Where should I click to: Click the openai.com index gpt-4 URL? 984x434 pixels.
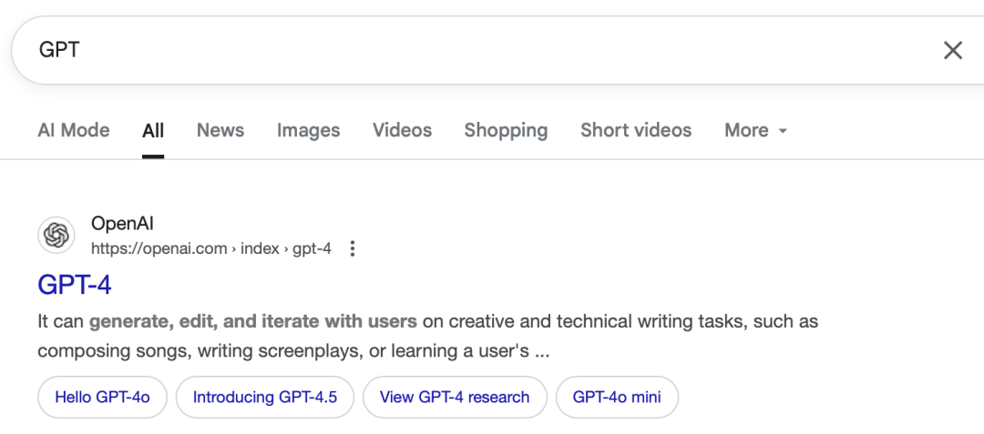(210, 248)
